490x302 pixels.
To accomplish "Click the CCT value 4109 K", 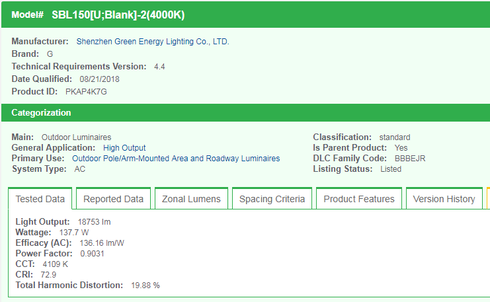I will coord(55,264).
